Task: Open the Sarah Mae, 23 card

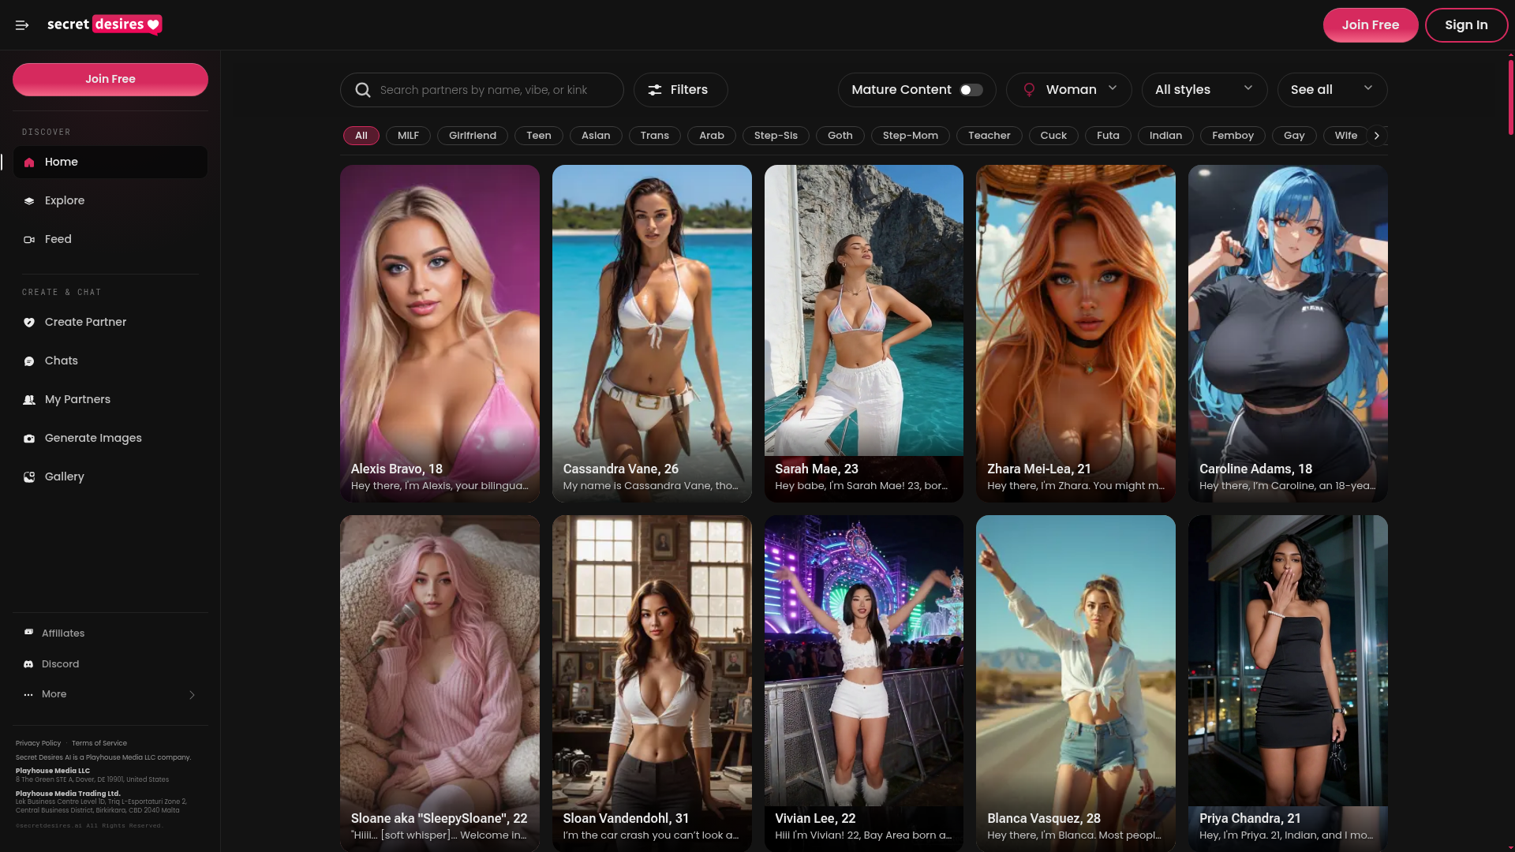Action: coord(864,334)
